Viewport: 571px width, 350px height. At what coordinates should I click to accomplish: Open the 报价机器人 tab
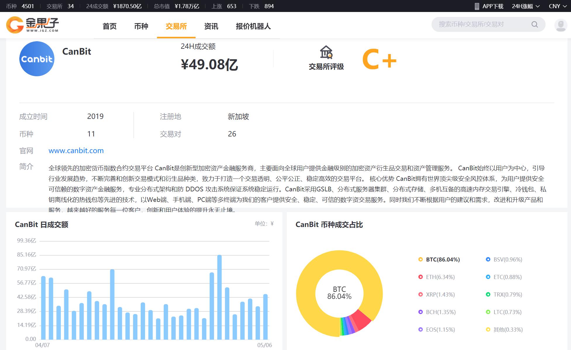[253, 26]
